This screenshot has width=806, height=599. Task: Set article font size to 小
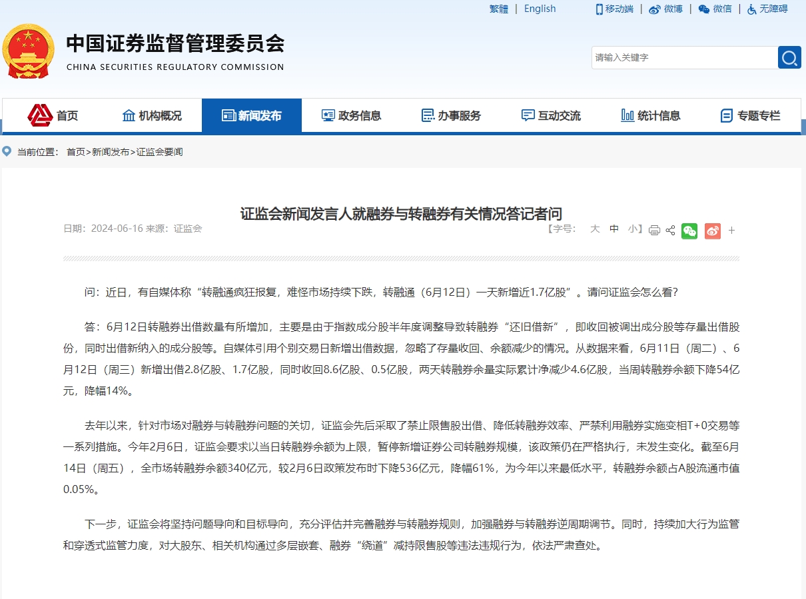click(632, 229)
